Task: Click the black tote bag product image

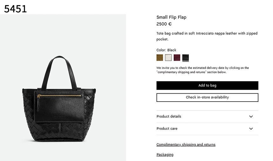Action: pos(59,117)
